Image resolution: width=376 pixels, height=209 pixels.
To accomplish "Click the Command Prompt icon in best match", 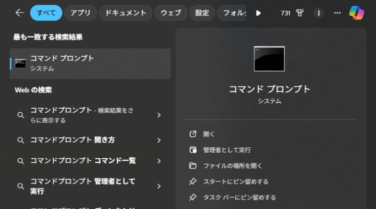I will tap(20, 64).
